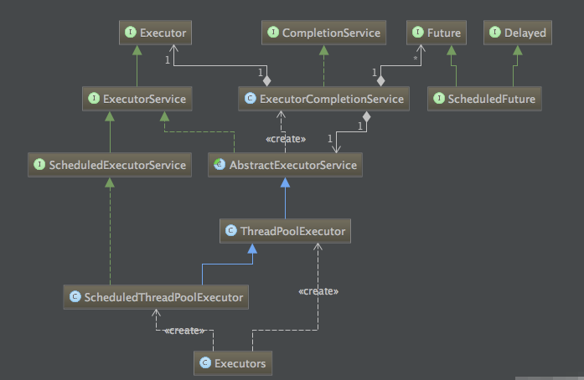Click «create» label below ThreadPoolExecutor
Screen dimensions: 584x380
pyautogui.click(x=318, y=291)
